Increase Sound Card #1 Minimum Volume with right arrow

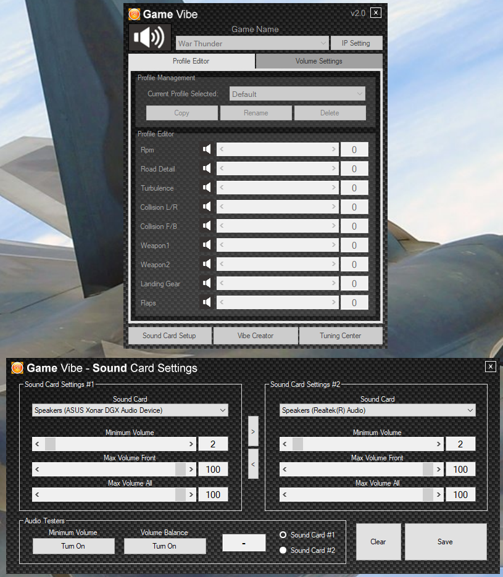pyautogui.click(x=191, y=444)
